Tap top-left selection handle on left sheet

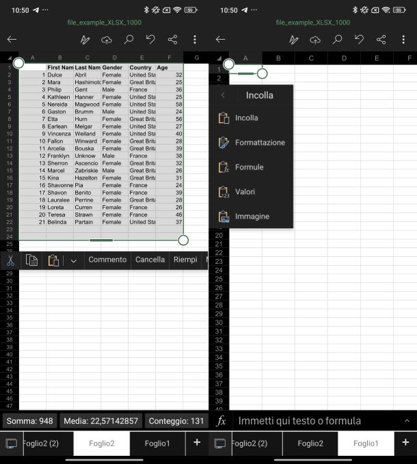tap(18, 63)
